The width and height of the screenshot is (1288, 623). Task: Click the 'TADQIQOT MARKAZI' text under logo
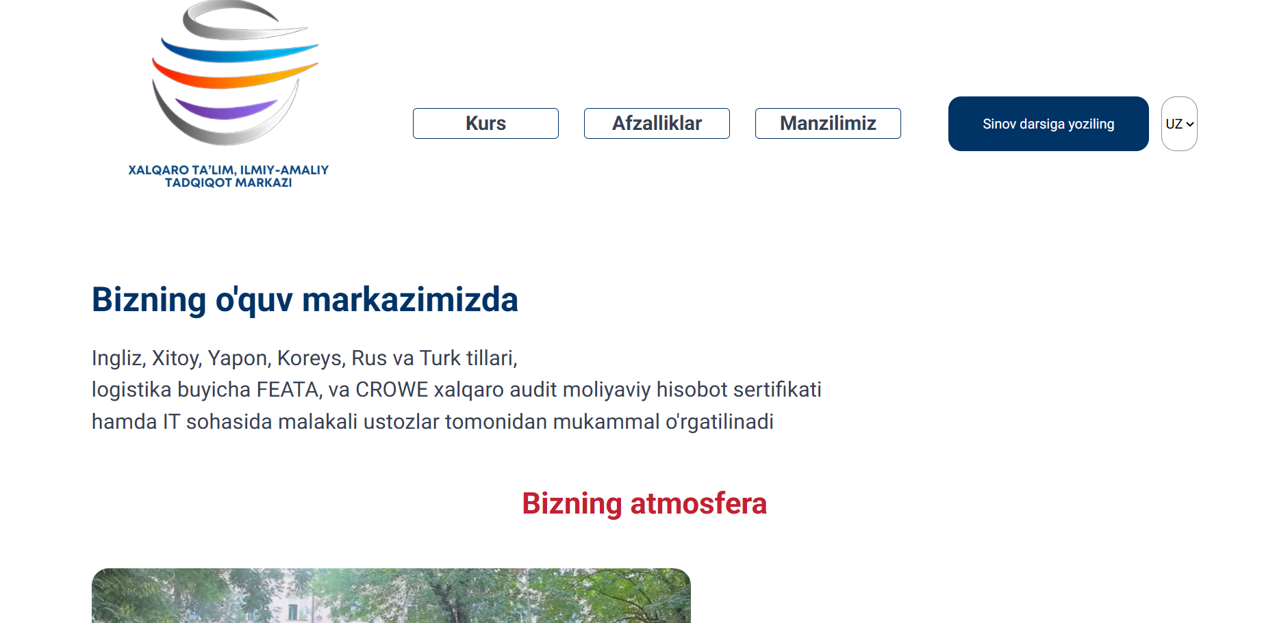pyautogui.click(x=228, y=183)
